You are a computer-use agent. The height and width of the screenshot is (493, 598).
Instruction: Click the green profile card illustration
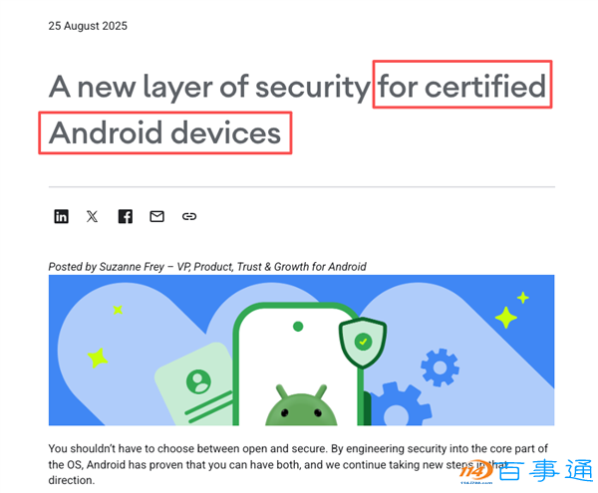(193, 384)
